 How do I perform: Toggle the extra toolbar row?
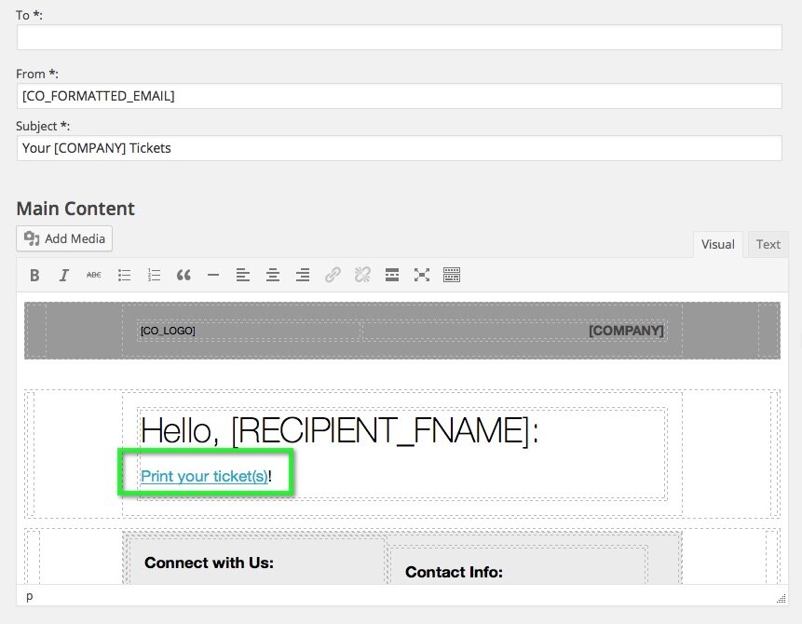tap(452, 275)
